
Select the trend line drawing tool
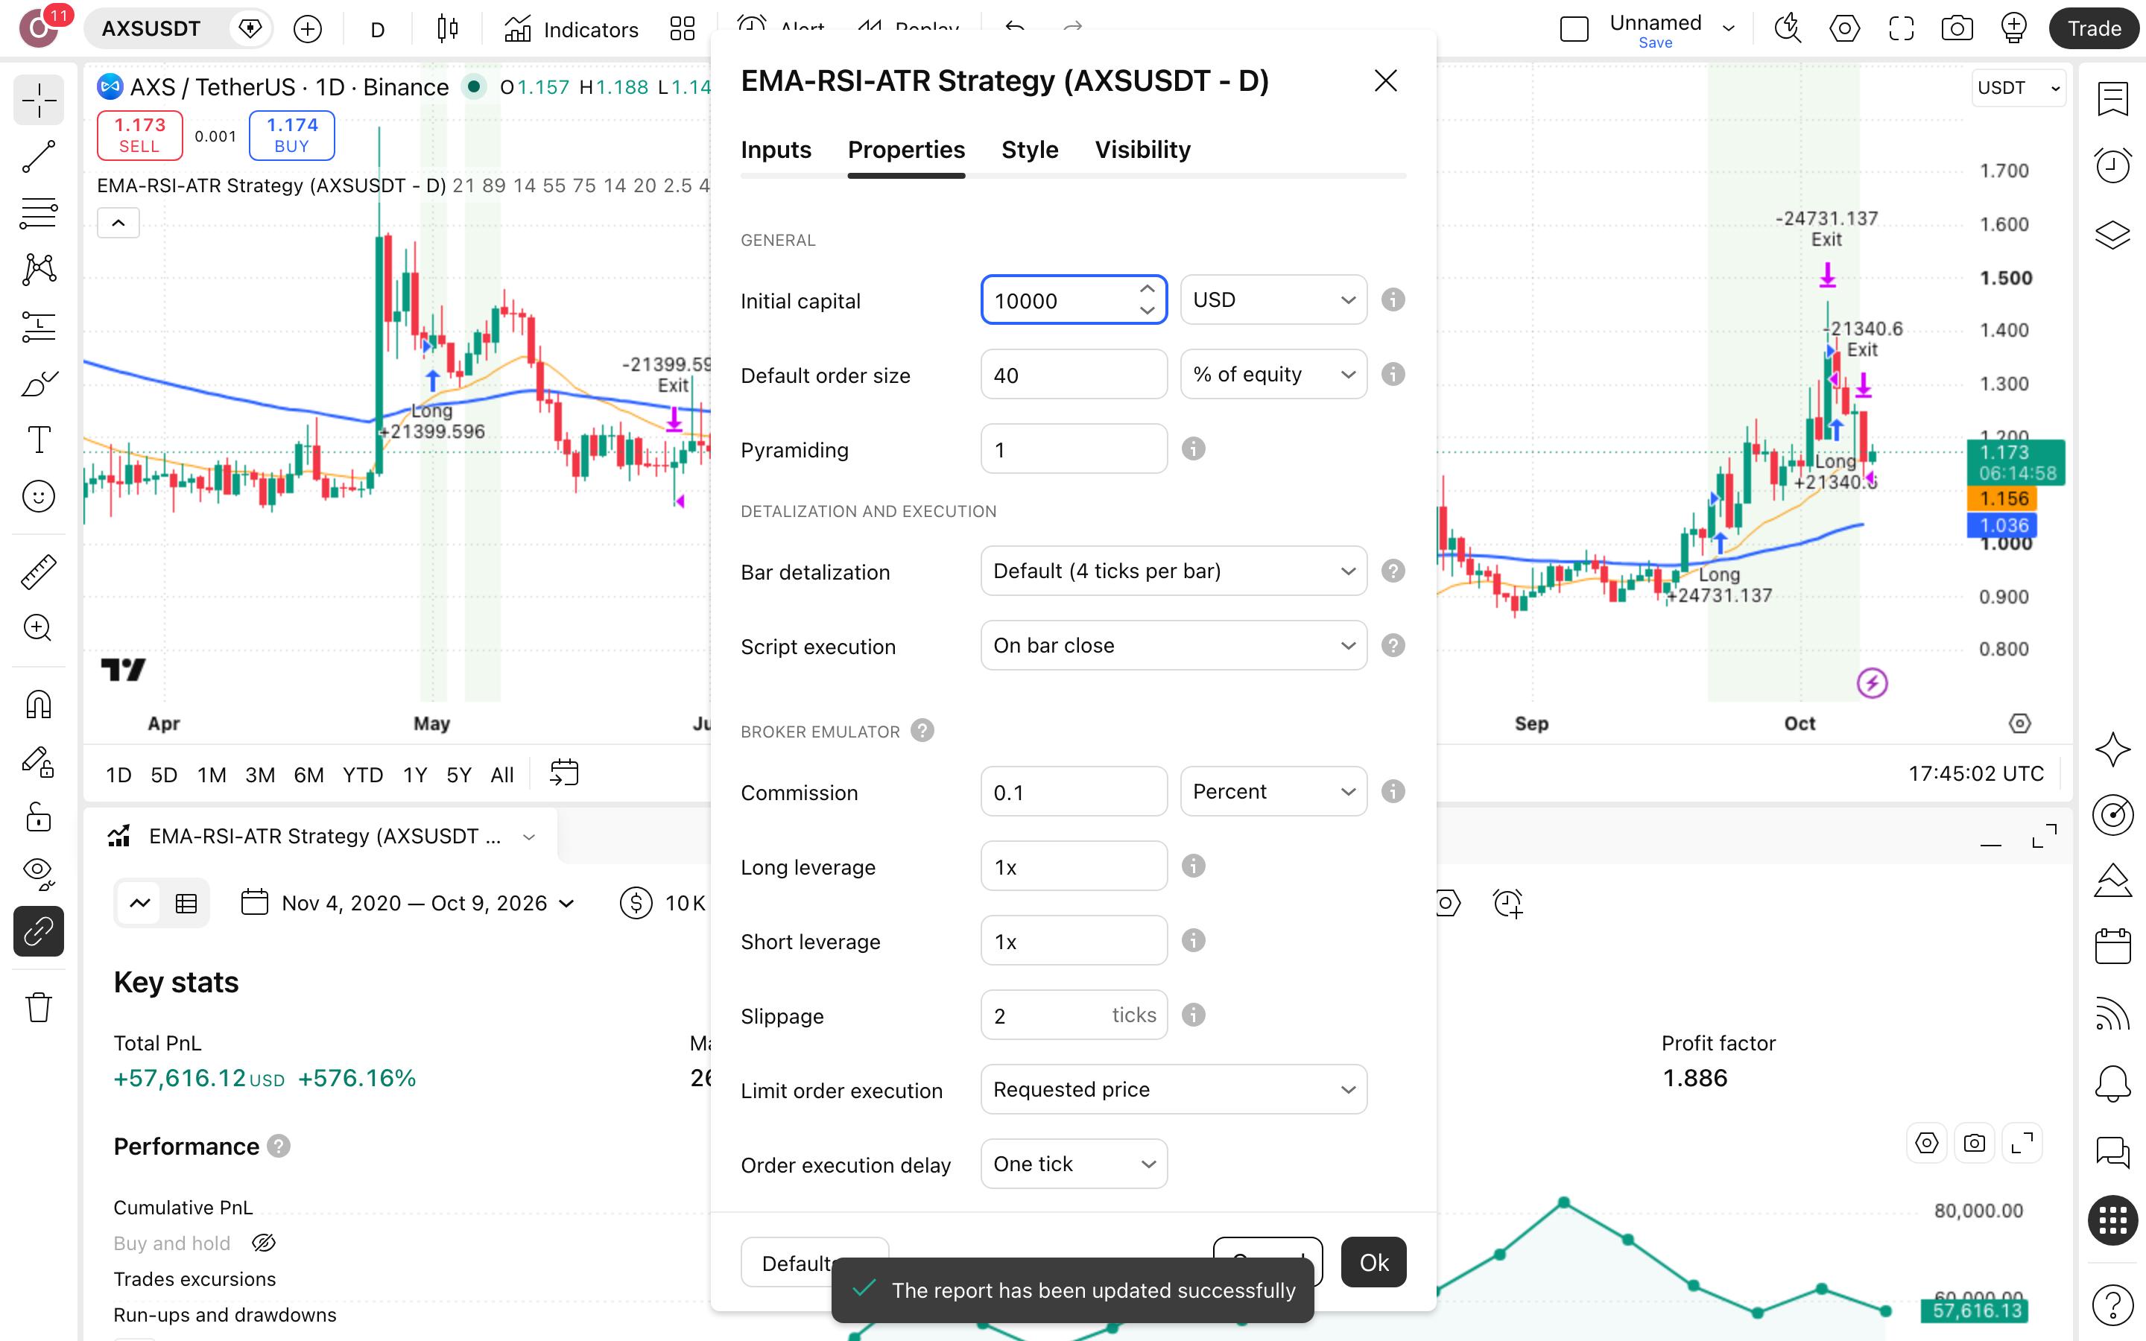coord(39,157)
